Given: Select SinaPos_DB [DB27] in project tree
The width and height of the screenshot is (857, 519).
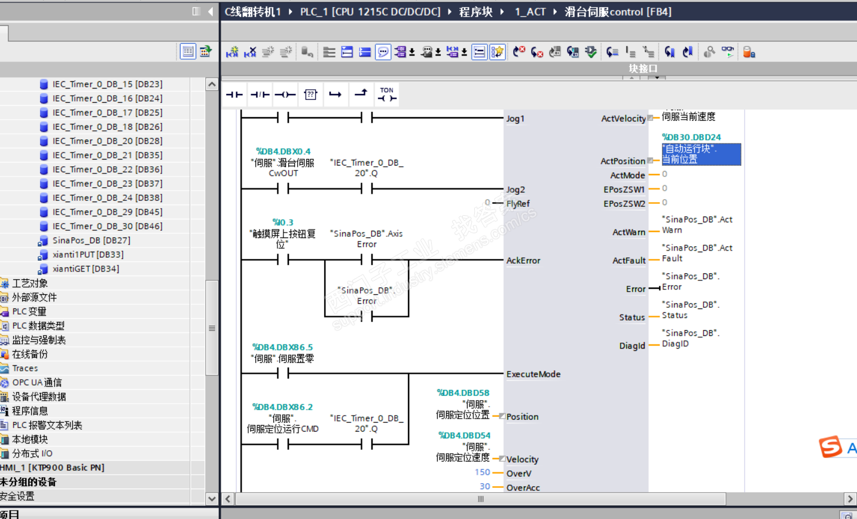Looking at the screenshot, I should pos(91,240).
